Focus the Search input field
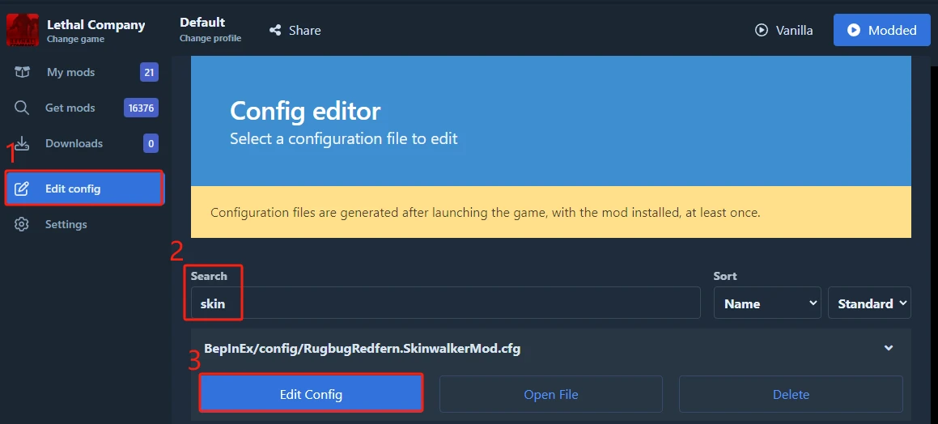 click(445, 303)
